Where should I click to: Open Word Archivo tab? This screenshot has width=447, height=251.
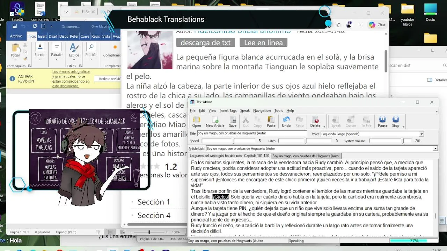pos(16,36)
